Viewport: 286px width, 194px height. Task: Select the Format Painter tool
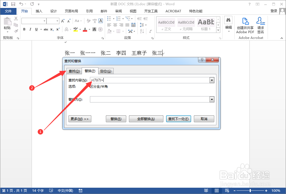(16, 31)
